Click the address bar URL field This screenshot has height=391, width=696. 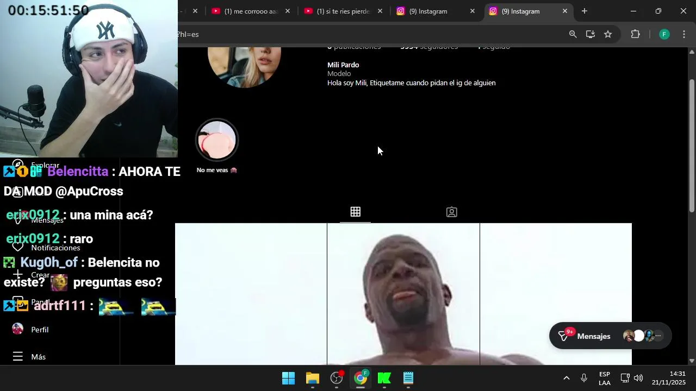[x=370, y=34]
